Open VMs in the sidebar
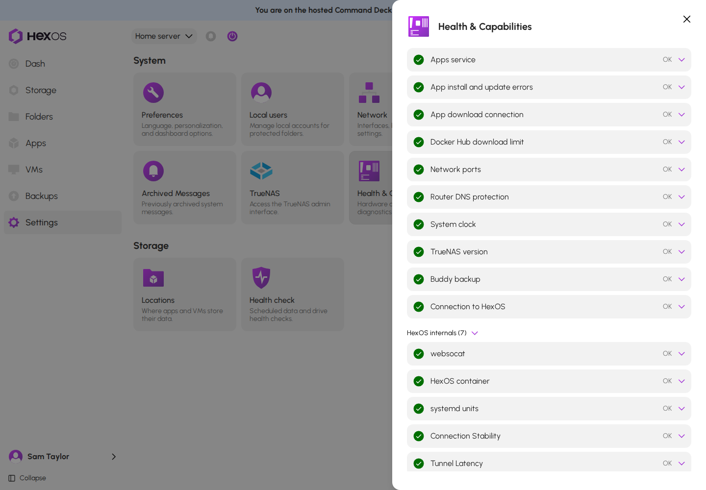This screenshot has width=706, height=490. point(63,170)
